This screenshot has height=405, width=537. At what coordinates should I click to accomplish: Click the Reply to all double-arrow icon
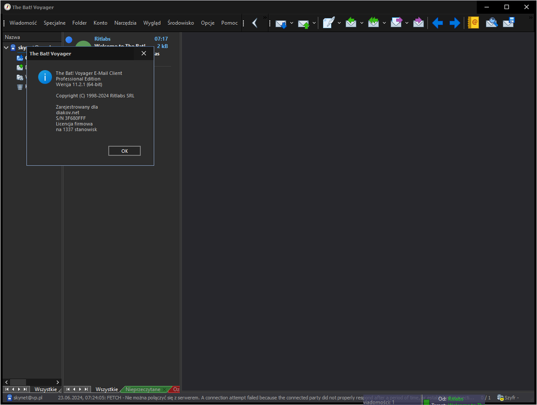pyautogui.click(x=373, y=23)
